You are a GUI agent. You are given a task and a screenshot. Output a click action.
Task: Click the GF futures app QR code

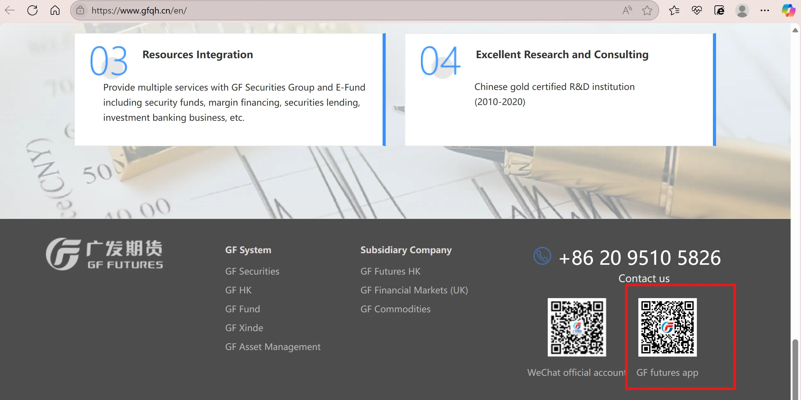(x=667, y=327)
